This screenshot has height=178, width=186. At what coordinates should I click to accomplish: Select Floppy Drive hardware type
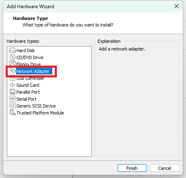(28, 64)
